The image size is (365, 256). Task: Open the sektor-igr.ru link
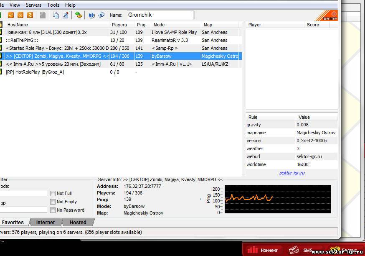click(x=292, y=173)
